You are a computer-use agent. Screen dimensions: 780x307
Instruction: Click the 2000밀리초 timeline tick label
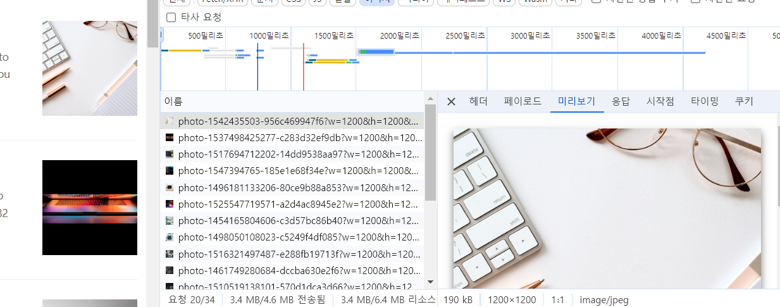point(400,36)
